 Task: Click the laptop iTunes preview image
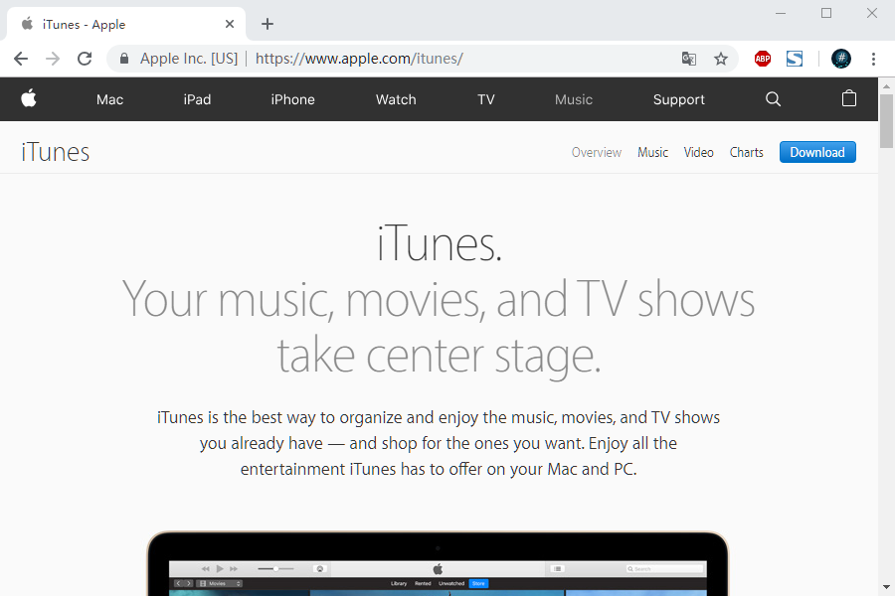point(438,564)
